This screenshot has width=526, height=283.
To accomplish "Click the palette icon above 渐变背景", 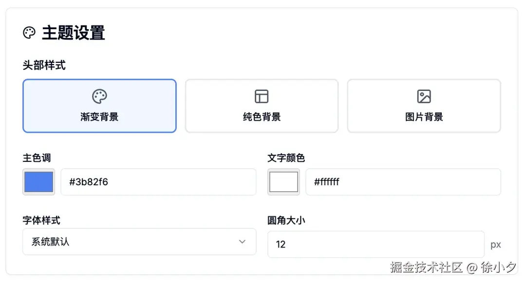I will pos(99,96).
